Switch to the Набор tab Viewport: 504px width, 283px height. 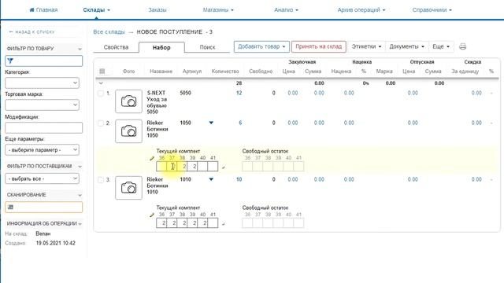pyautogui.click(x=161, y=47)
